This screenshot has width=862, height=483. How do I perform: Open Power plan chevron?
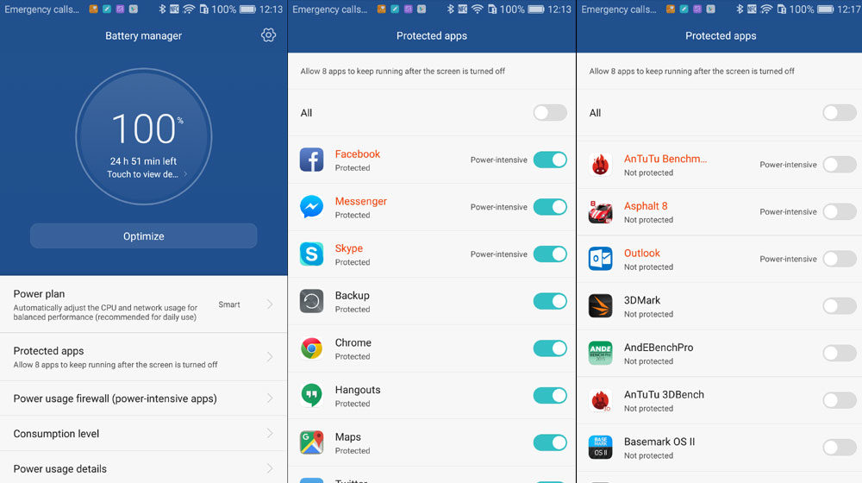tap(270, 304)
